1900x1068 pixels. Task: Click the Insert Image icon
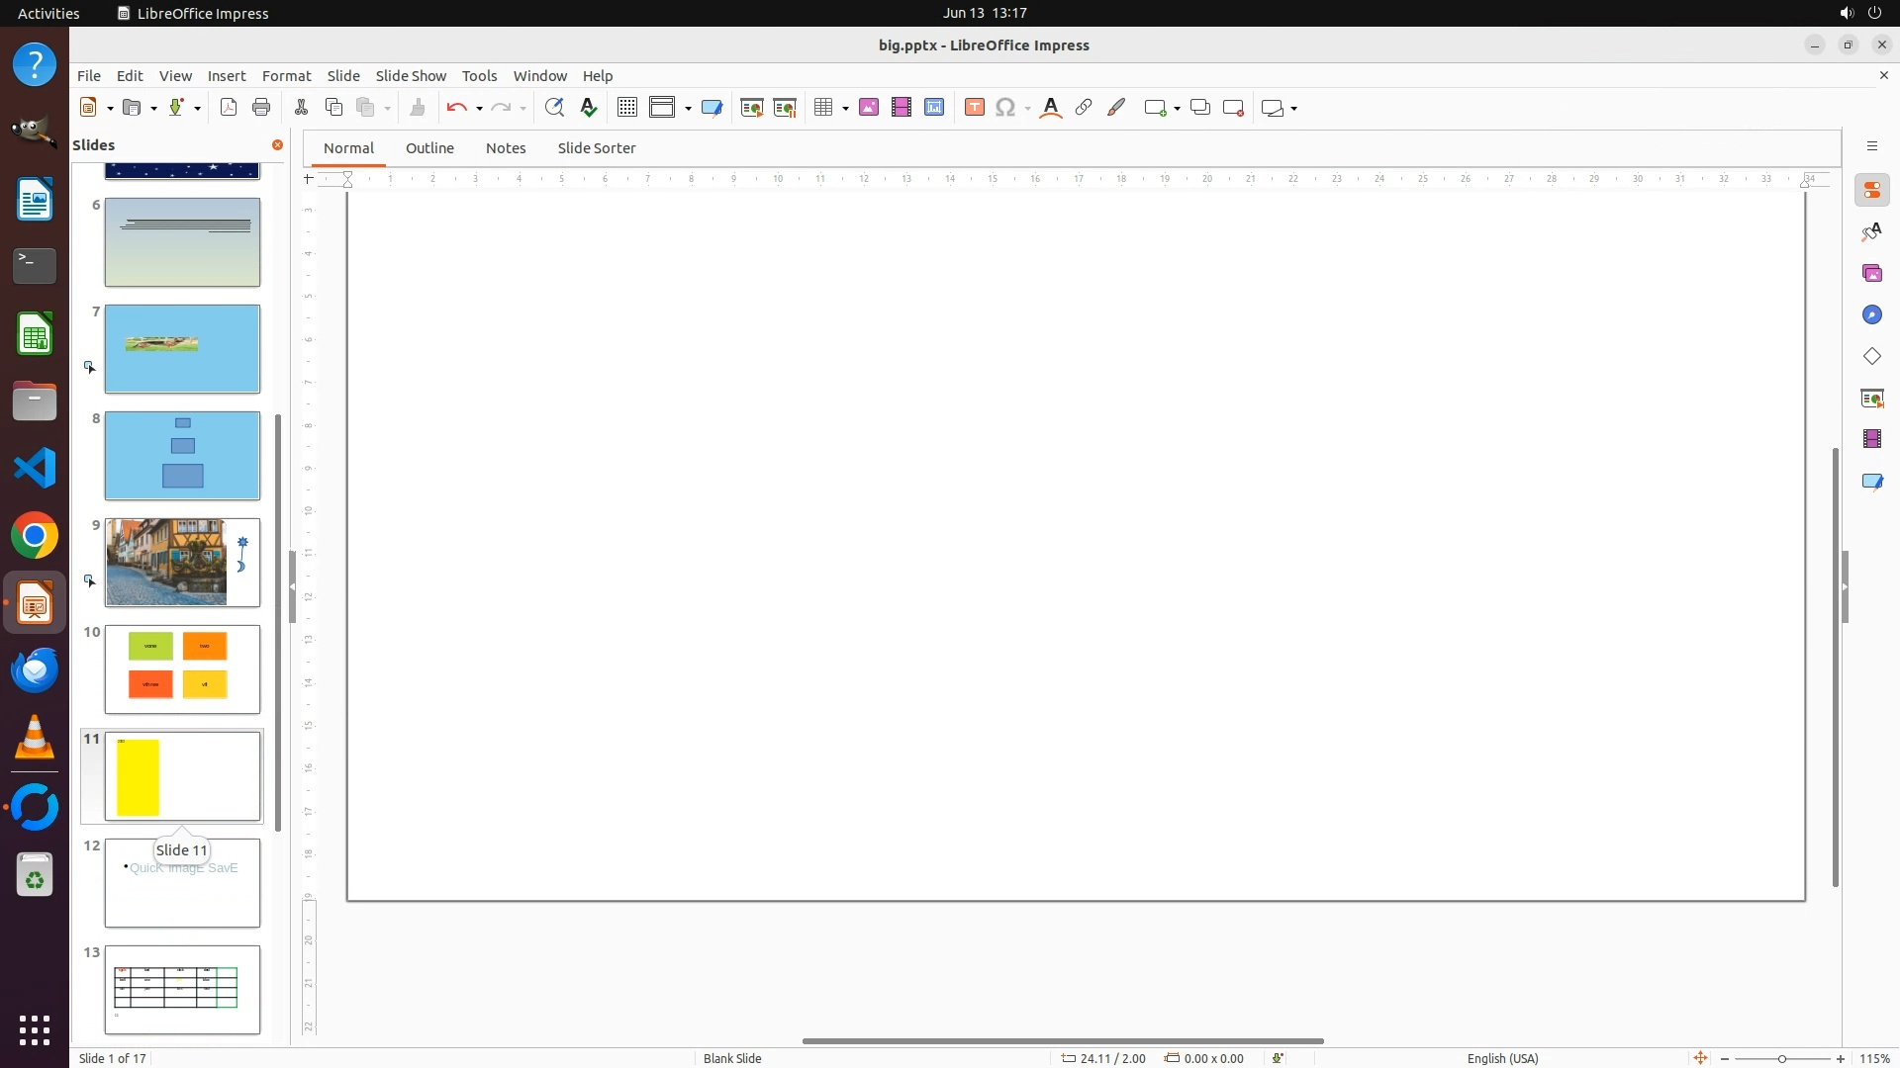point(869,108)
